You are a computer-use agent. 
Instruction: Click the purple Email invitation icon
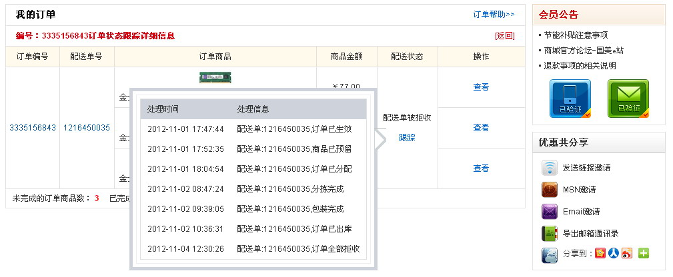(x=550, y=212)
